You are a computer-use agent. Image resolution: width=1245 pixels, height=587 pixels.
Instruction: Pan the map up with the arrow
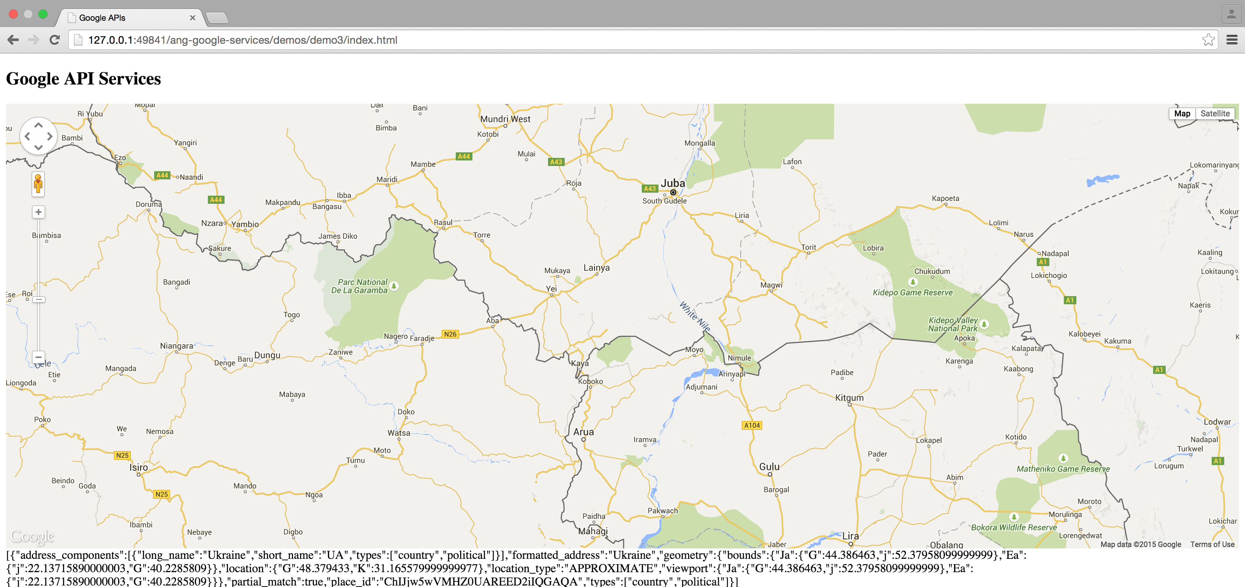pos(38,125)
